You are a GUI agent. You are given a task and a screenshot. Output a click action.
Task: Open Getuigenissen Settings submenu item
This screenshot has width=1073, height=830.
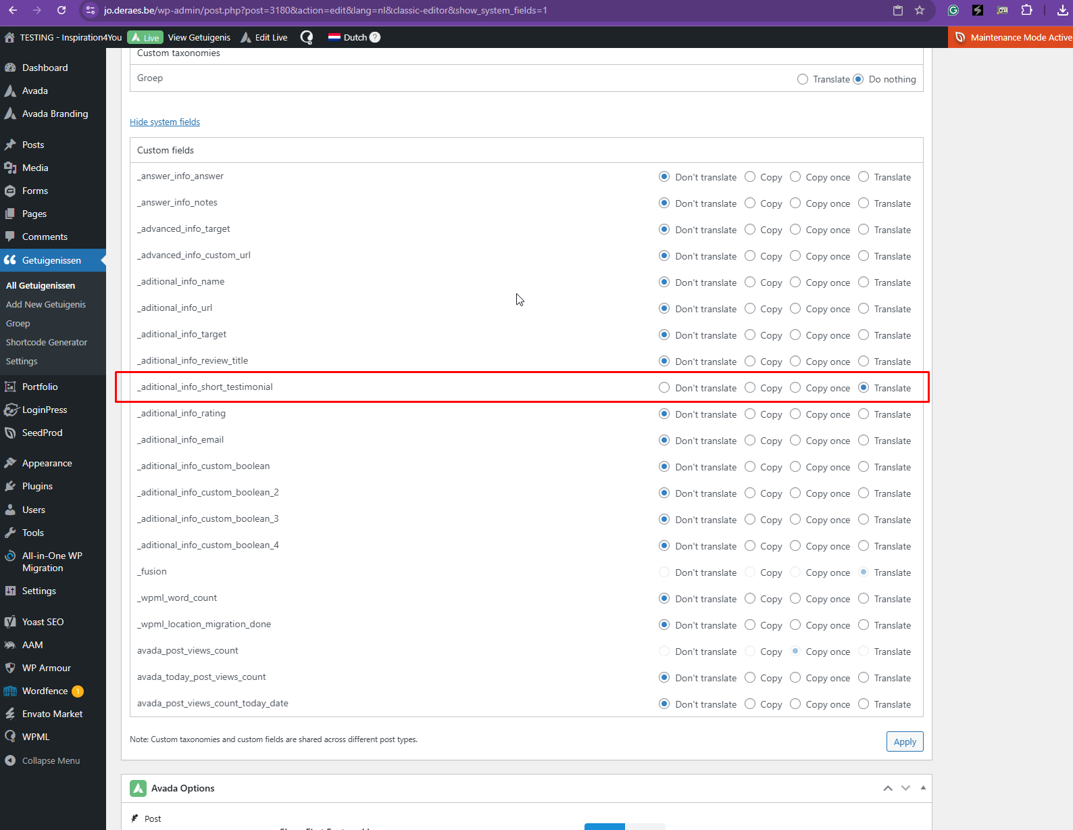click(x=22, y=361)
